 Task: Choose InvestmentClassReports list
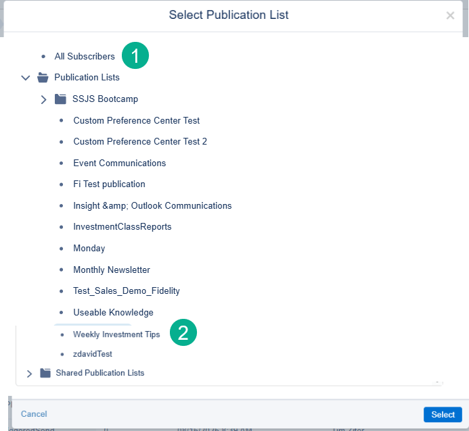[122, 227]
